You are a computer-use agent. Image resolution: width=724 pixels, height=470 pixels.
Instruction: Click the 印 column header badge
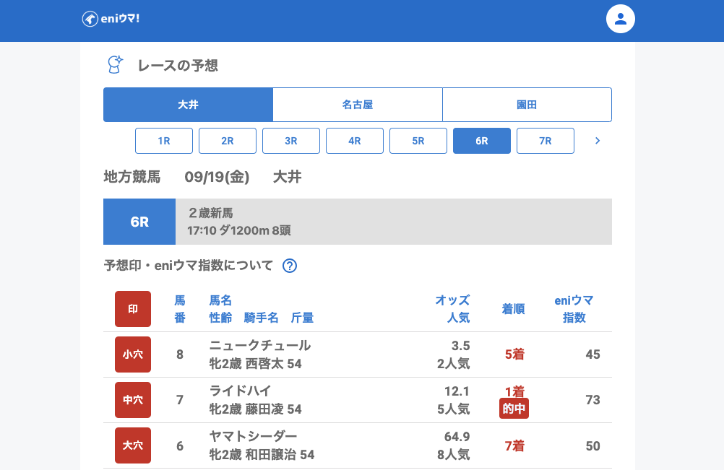(133, 309)
